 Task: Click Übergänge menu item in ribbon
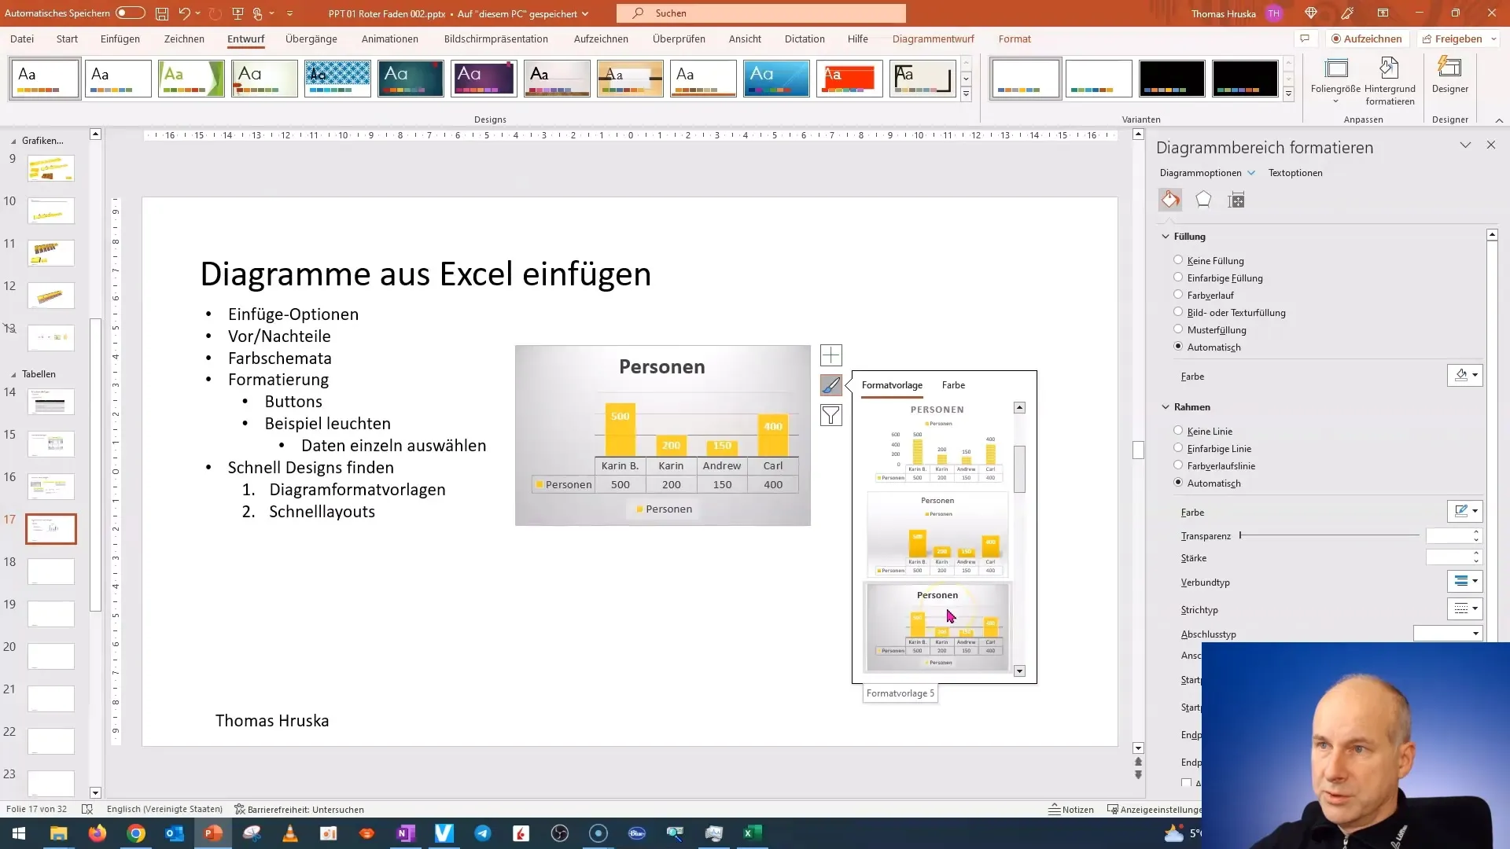pos(312,39)
